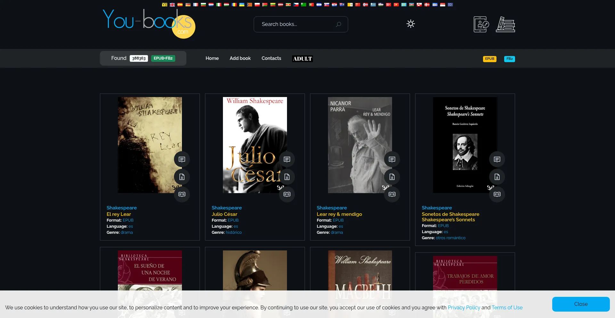
Task: Enable the FB2 format filter badge
Action: click(x=509, y=59)
